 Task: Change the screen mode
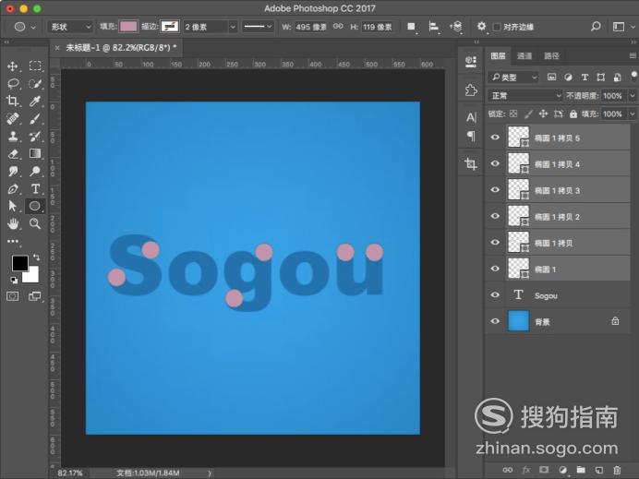(35, 296)
